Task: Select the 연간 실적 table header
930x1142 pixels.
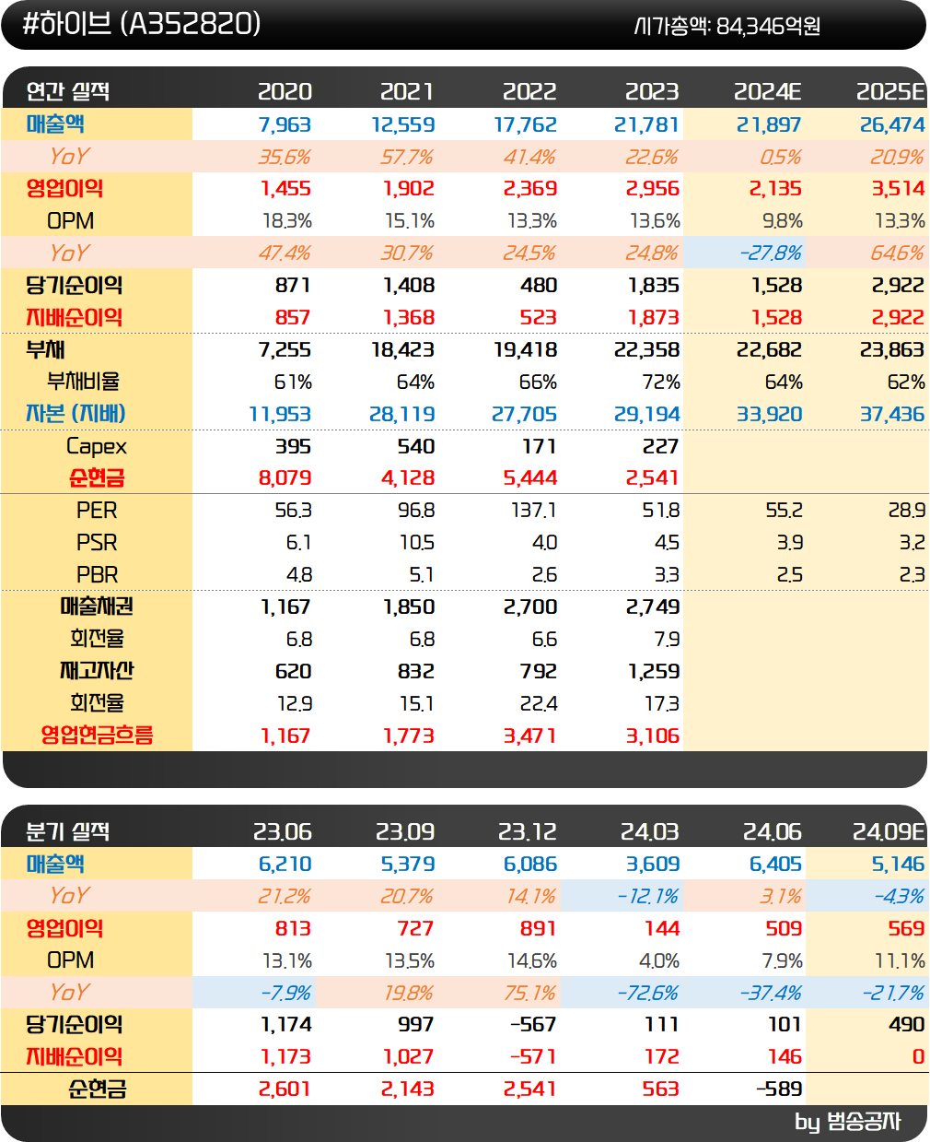Action: 68,91
